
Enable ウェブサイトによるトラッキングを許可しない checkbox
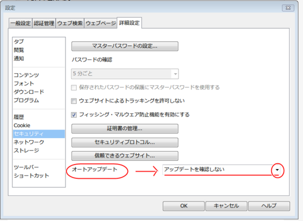tap(74, 101)
